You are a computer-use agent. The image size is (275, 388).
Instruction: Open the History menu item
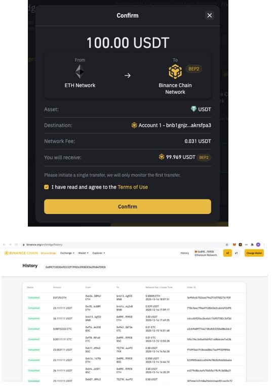pyautogui.click(x=184, y=253)
